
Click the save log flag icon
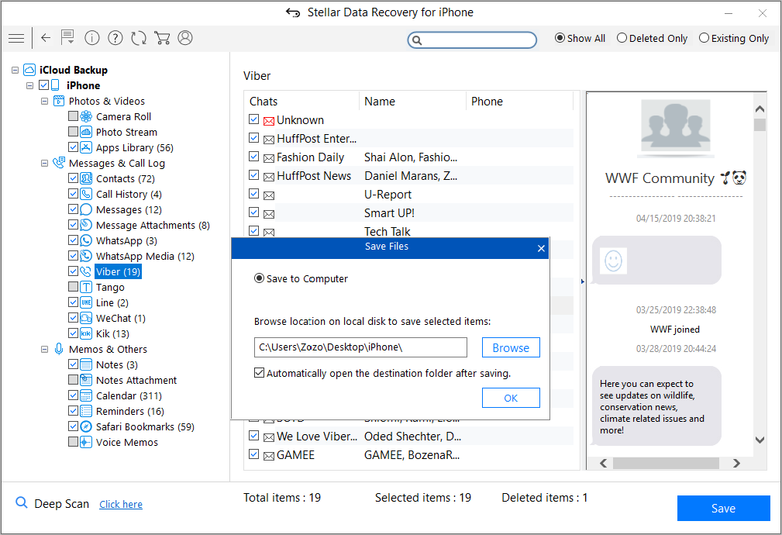point(68,37)
